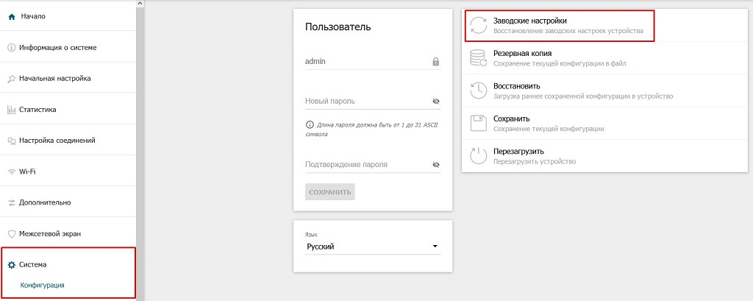The width and height of the screenshot is (753, 301).
Task: Click the reboot power icon
Action: (x=479, y=155)
